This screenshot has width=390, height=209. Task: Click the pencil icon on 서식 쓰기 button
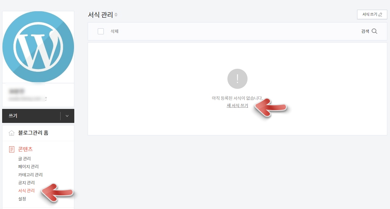coord(380,14)
